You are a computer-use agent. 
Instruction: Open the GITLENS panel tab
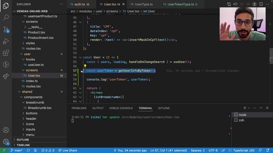(x=164, y=108)
